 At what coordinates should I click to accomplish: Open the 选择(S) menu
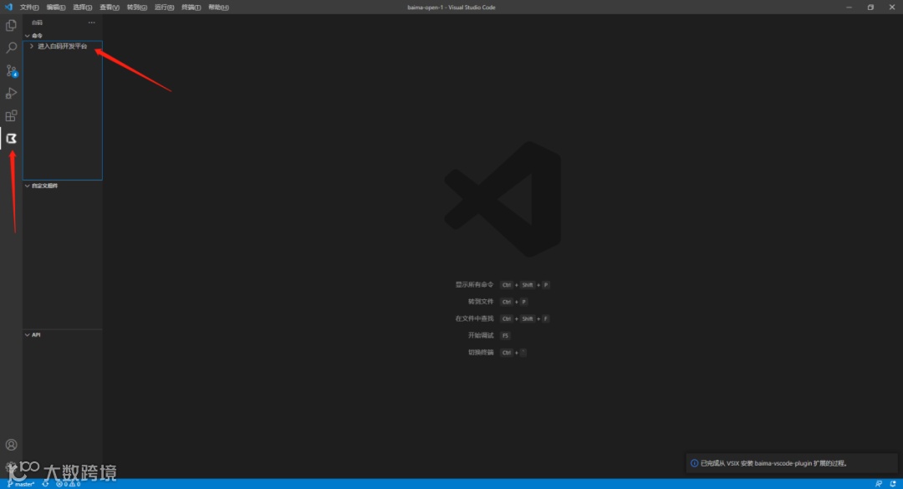[82, 8]
